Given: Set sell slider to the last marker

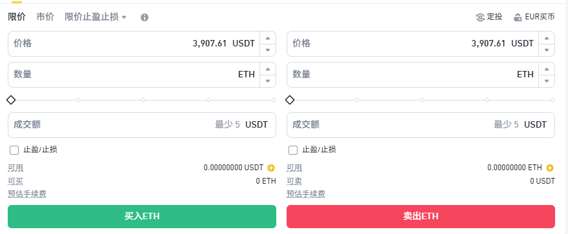Looking at the screenshot, I should coord(553,100).
